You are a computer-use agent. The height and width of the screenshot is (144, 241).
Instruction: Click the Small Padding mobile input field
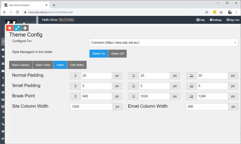[x=96, y=86]
